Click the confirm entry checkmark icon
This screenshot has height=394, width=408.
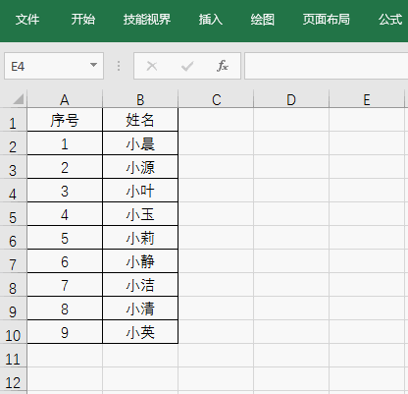coord(187,66)
